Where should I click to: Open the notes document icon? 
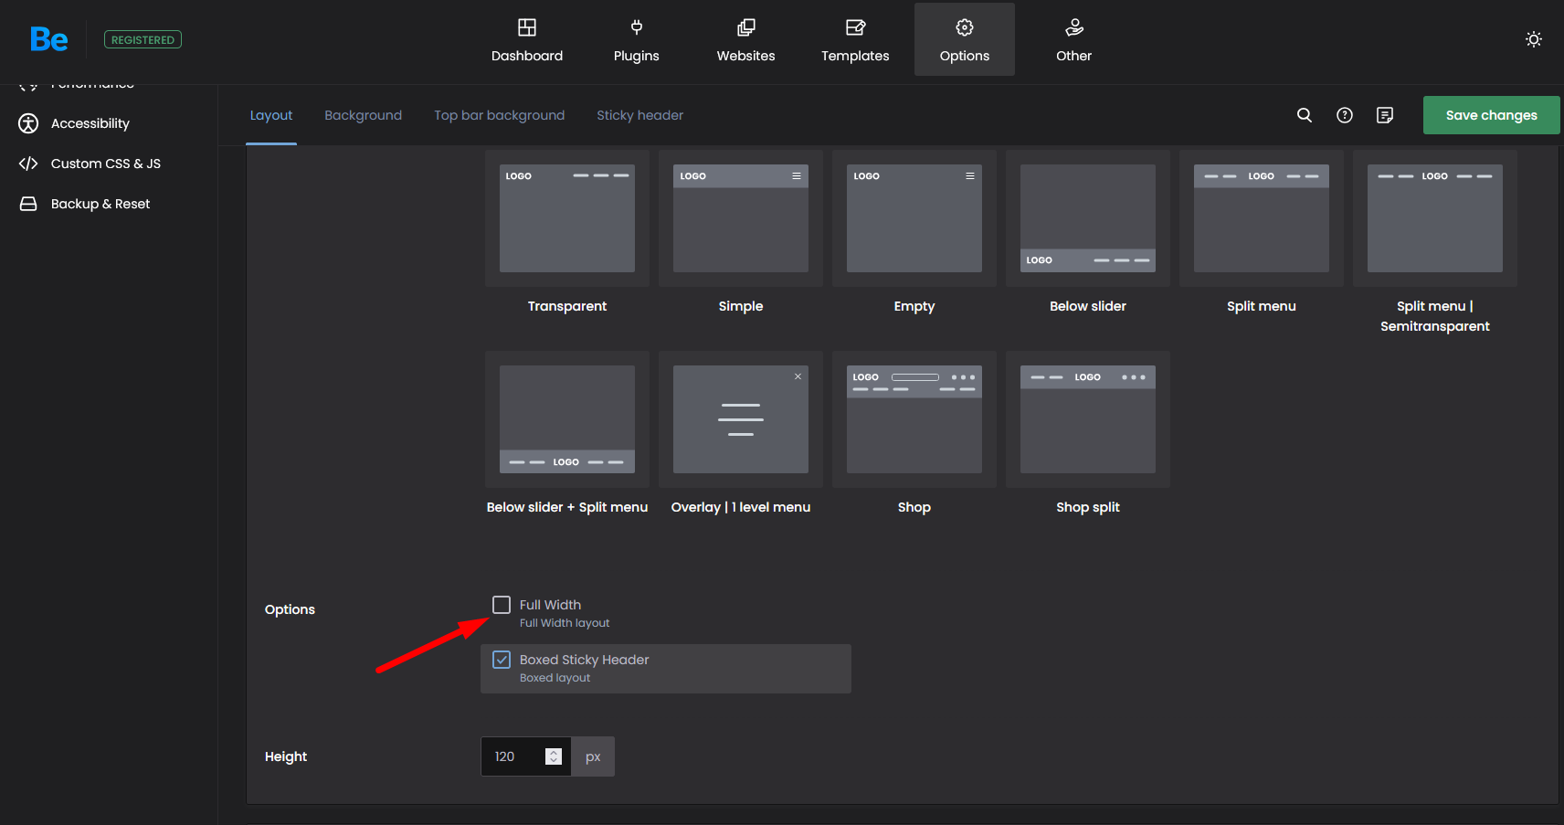click(1385, 115)
